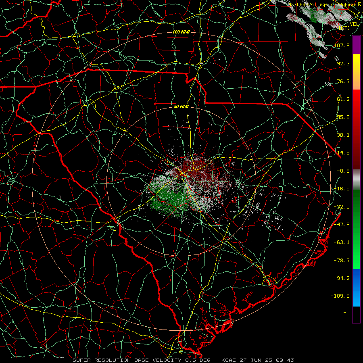Select the -0.9 legend value
The image size is (363, 363).
pyautogui.click(x=343, y=171)
